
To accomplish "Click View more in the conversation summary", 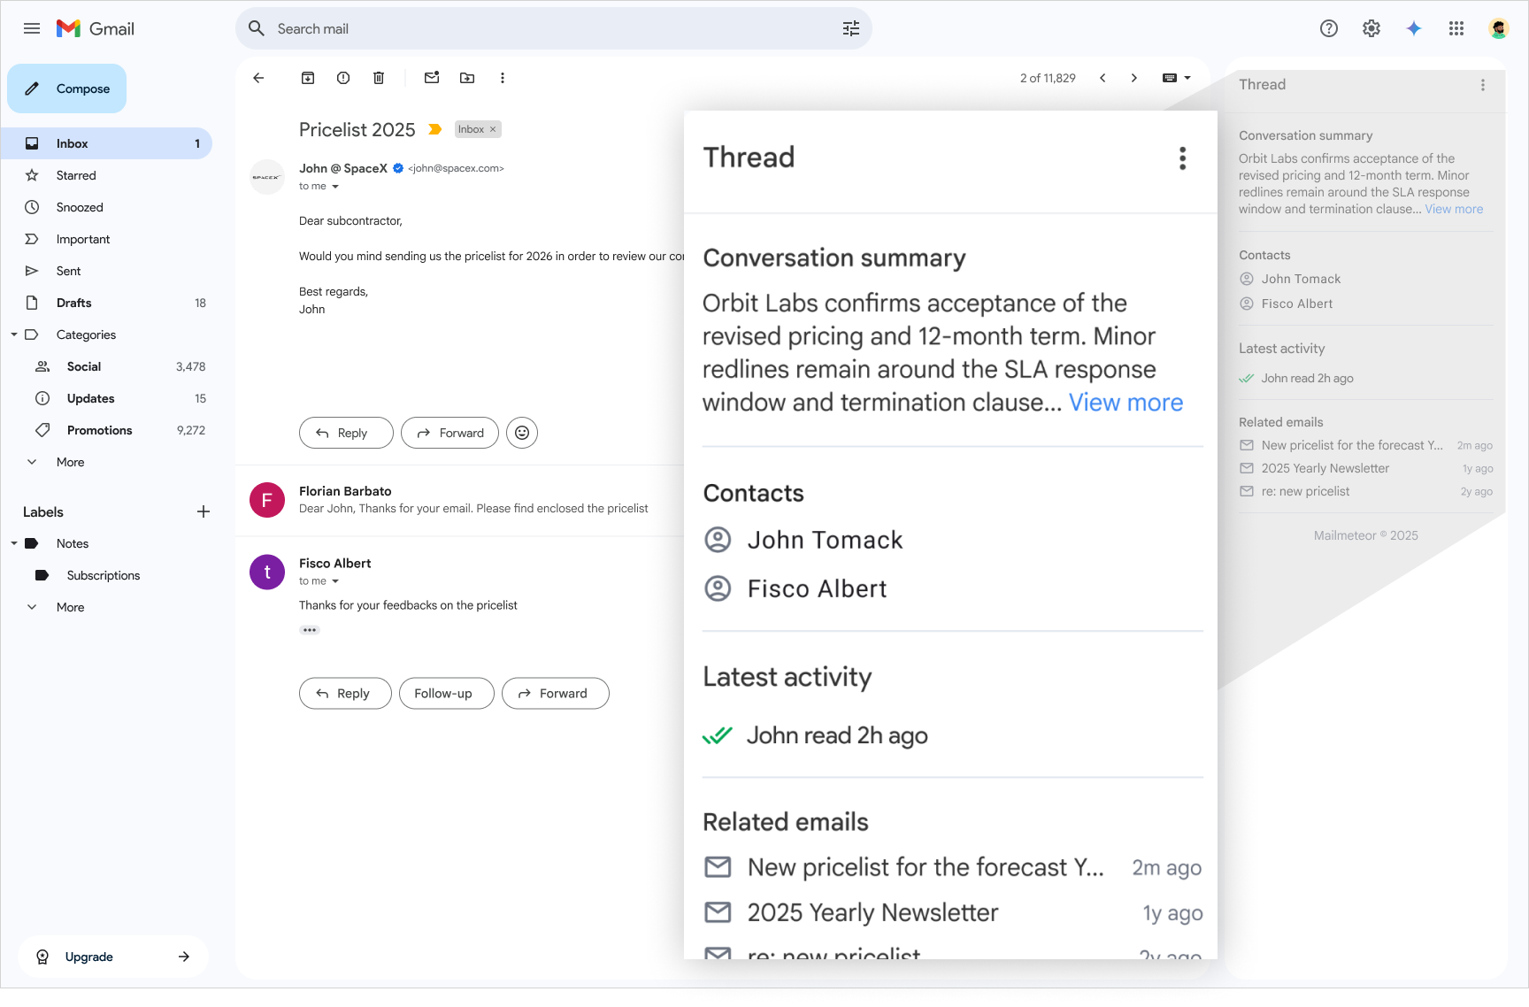I will (1126, 403).
